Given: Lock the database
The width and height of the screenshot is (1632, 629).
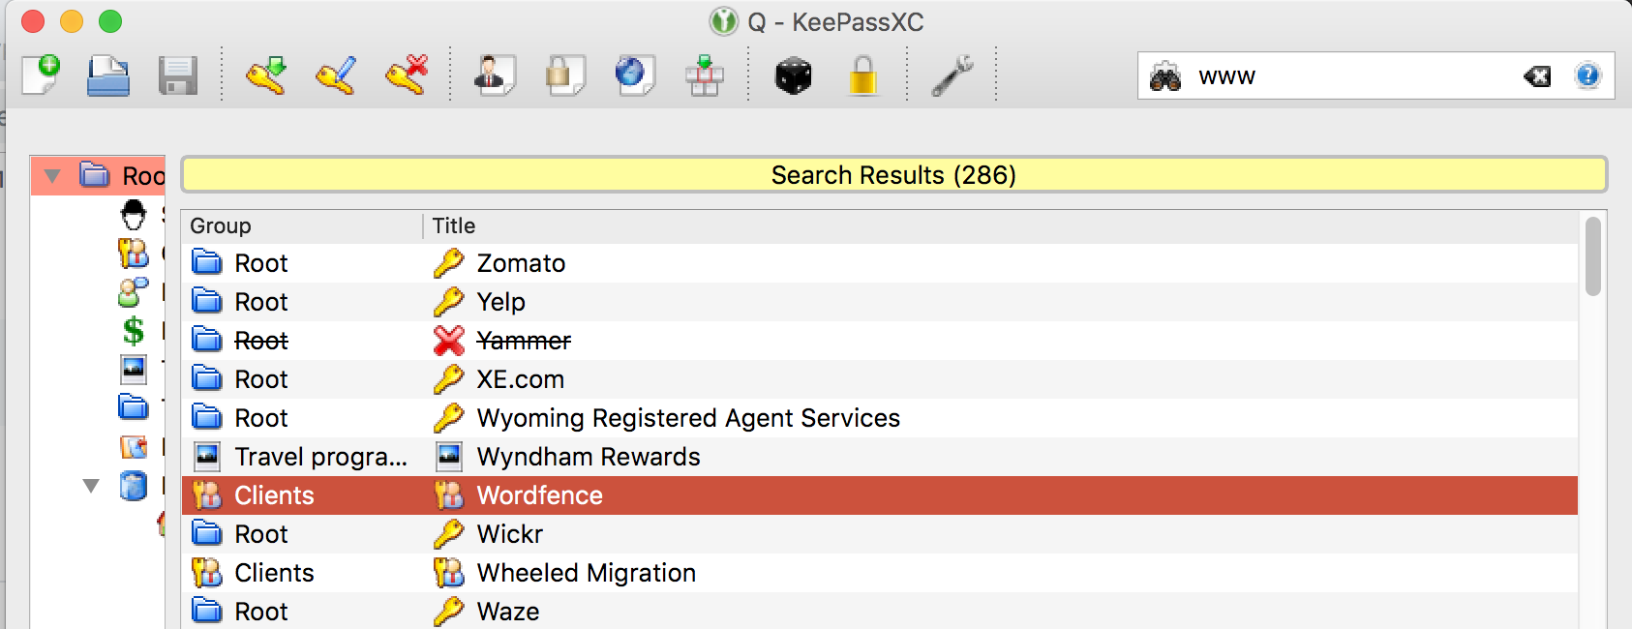Looking at the screenshot, I should pos(862,75).
